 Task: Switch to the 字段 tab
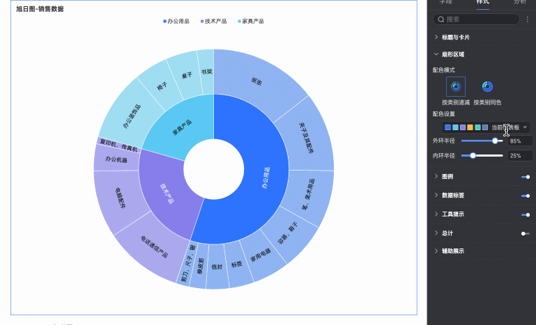tap(445, 2)
